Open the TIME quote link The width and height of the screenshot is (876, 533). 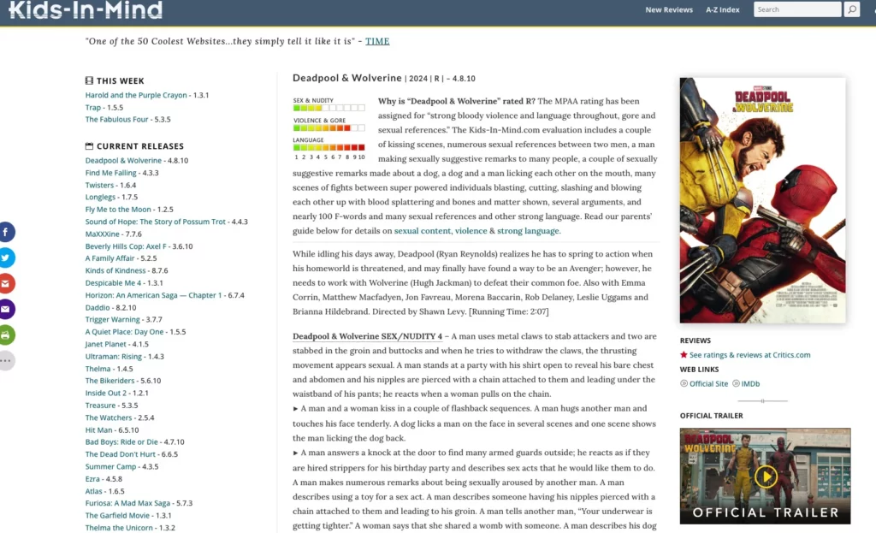click(x=377, y=41)
